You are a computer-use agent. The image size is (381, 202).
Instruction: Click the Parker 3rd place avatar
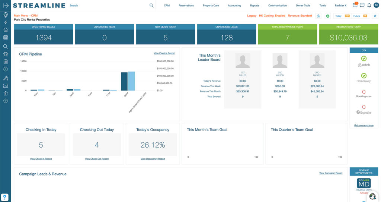click(317, 61)
